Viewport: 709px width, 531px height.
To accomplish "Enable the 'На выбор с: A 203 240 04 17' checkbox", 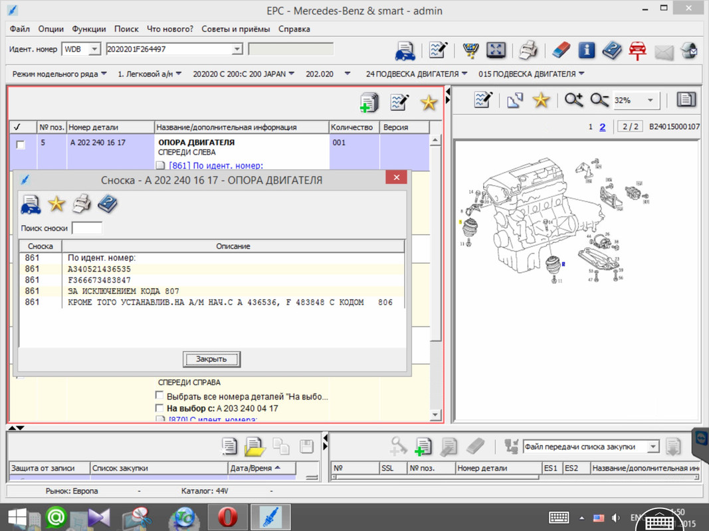I will pyautogui.click(x=159, y=408).
